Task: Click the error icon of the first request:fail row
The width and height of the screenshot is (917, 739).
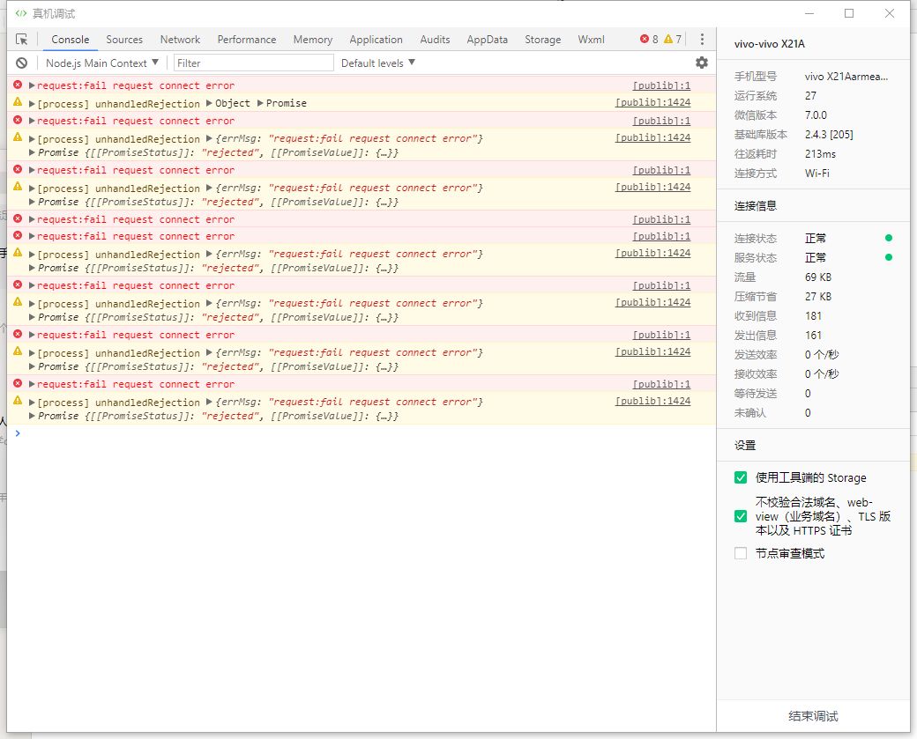Action: pos(18,85)
